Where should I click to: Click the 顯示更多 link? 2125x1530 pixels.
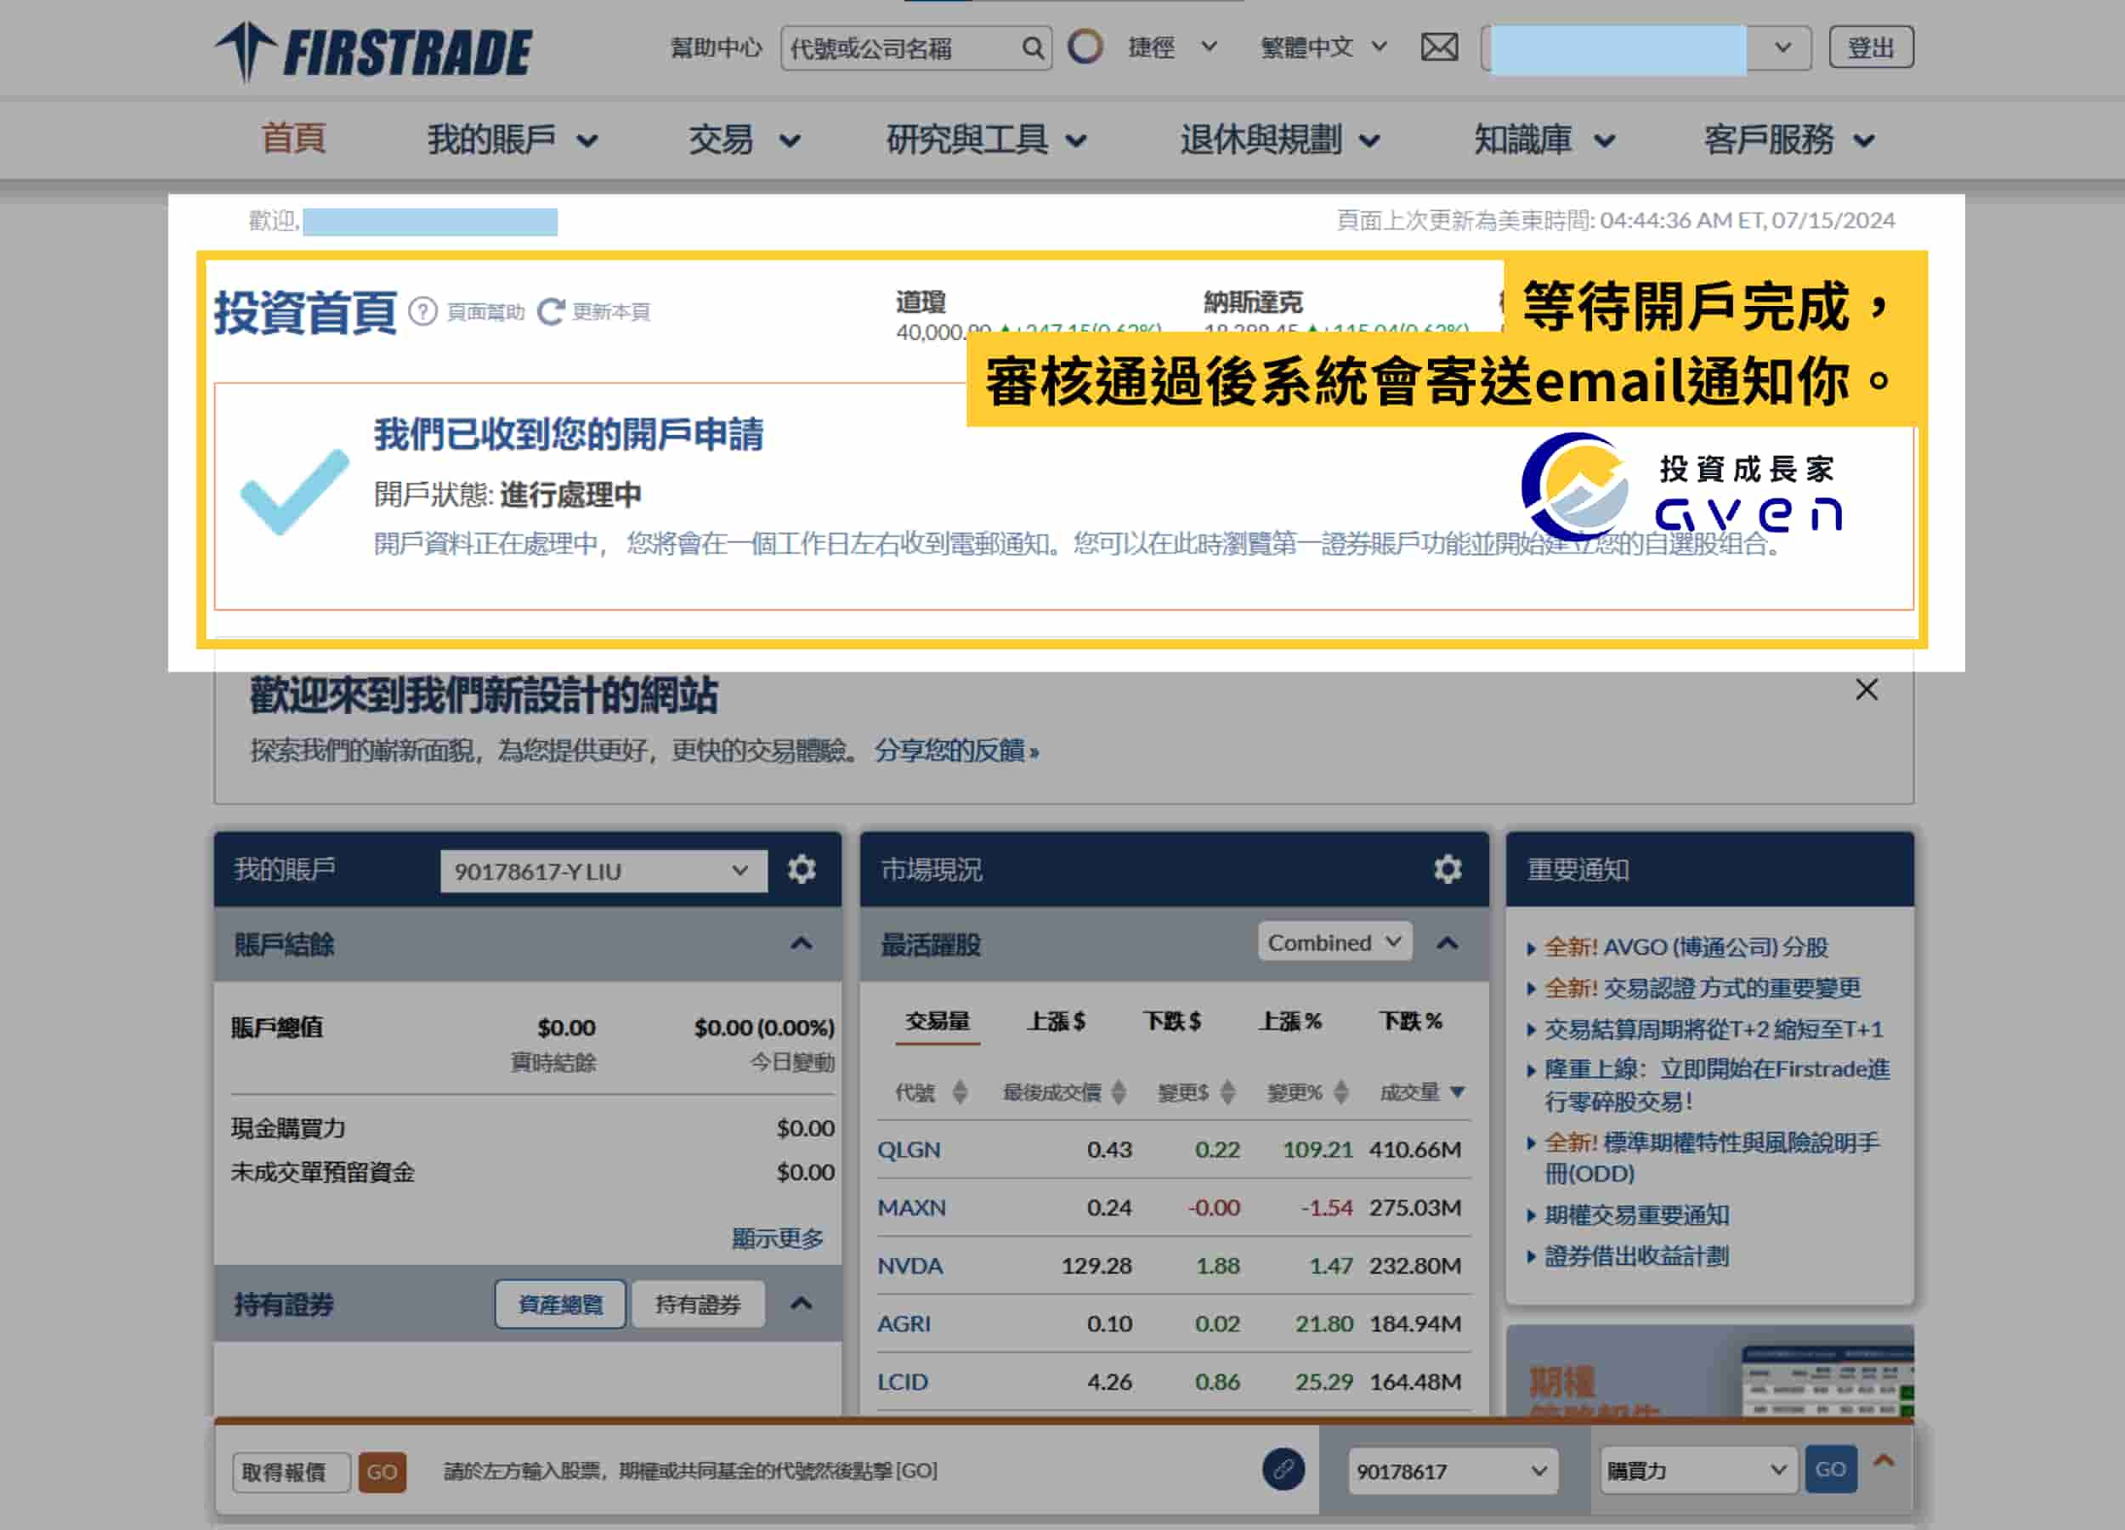778,1238
